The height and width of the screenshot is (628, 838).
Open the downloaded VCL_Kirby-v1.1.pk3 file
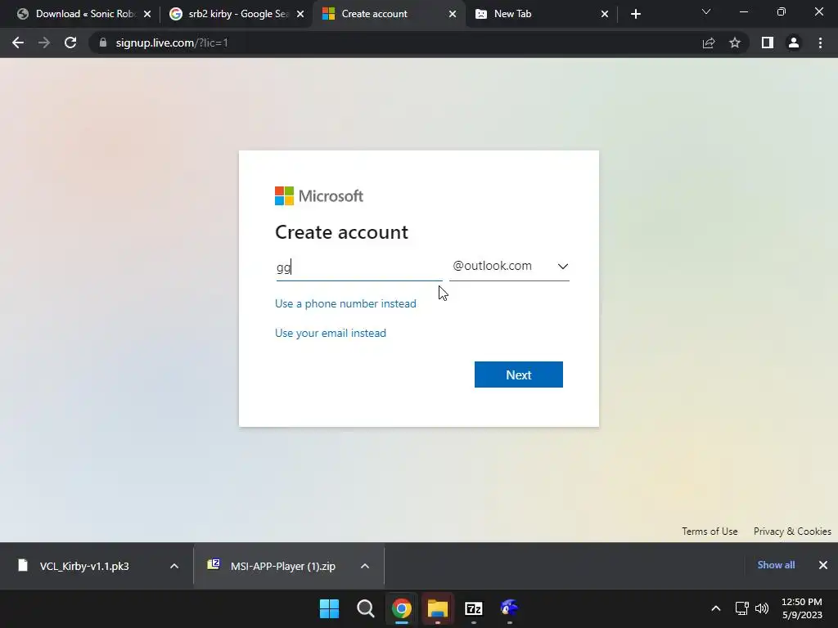coord(84,566)
